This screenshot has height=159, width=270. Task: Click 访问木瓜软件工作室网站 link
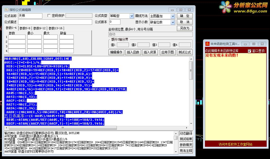click(x=235, y=144)
